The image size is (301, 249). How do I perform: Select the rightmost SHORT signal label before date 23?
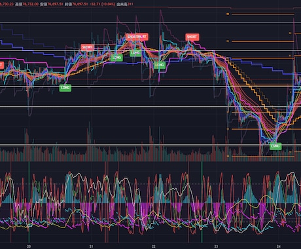pos(192,37)
